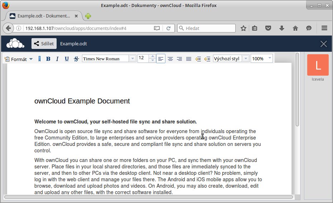Viewport: 333px width, 203px height.
Task: Open the ownCloud logo home
Action: [15, 44]
